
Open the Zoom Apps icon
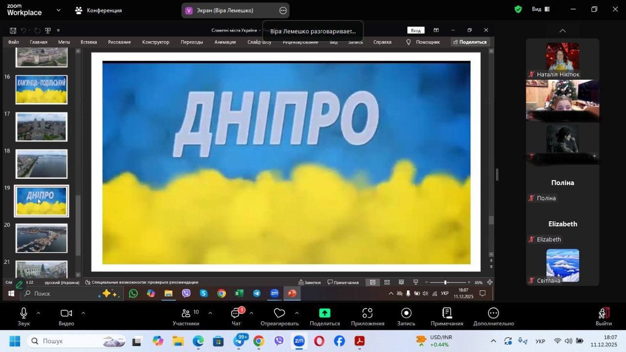(367, 313)
